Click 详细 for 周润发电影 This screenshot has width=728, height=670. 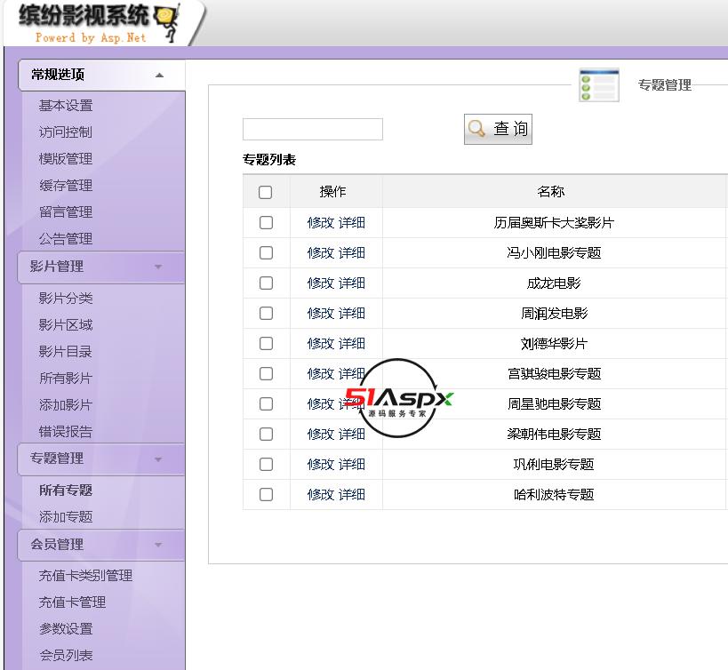pos(352,313)
